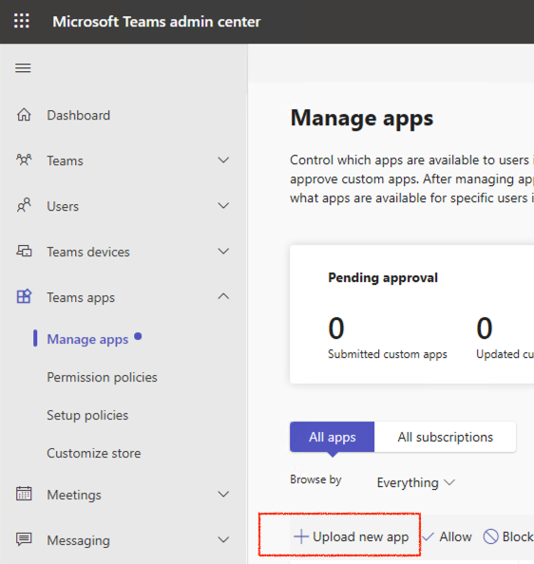534x564 pixels.
Task: Select the All apps tab
Action: coord(333,437)
